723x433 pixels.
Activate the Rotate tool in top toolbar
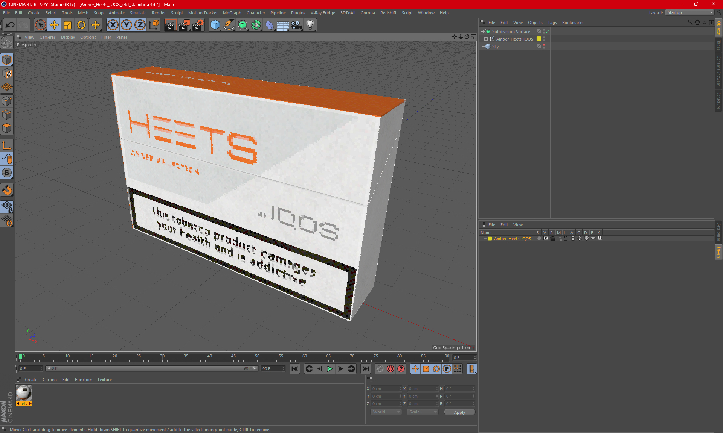[81, 25]
